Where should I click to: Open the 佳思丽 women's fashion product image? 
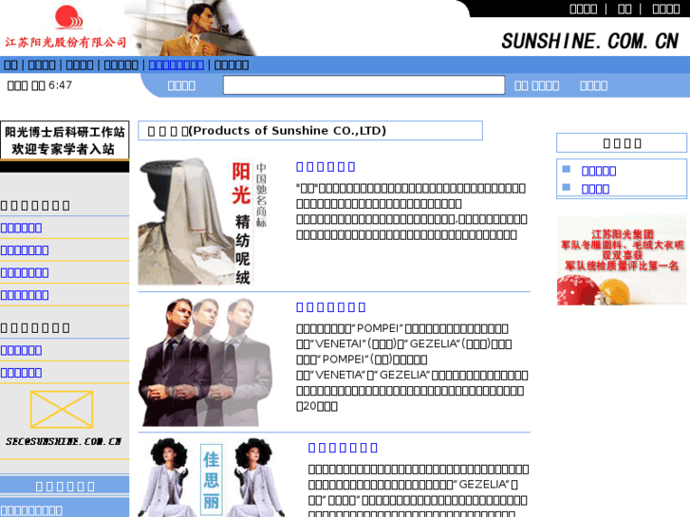[212, 477]
